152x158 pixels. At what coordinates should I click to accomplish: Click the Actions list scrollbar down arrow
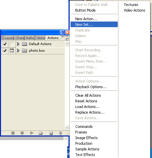[67, 128]
